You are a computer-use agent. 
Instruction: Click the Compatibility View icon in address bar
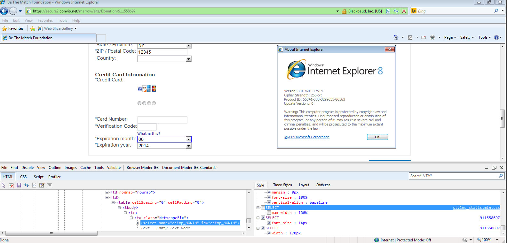click(x=388, y=11)
